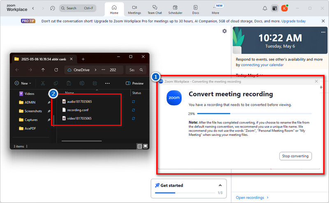Viewport: 329px width, 203px height.
Task: Click the history clock icon near search
Action: [x=52, y=8]
